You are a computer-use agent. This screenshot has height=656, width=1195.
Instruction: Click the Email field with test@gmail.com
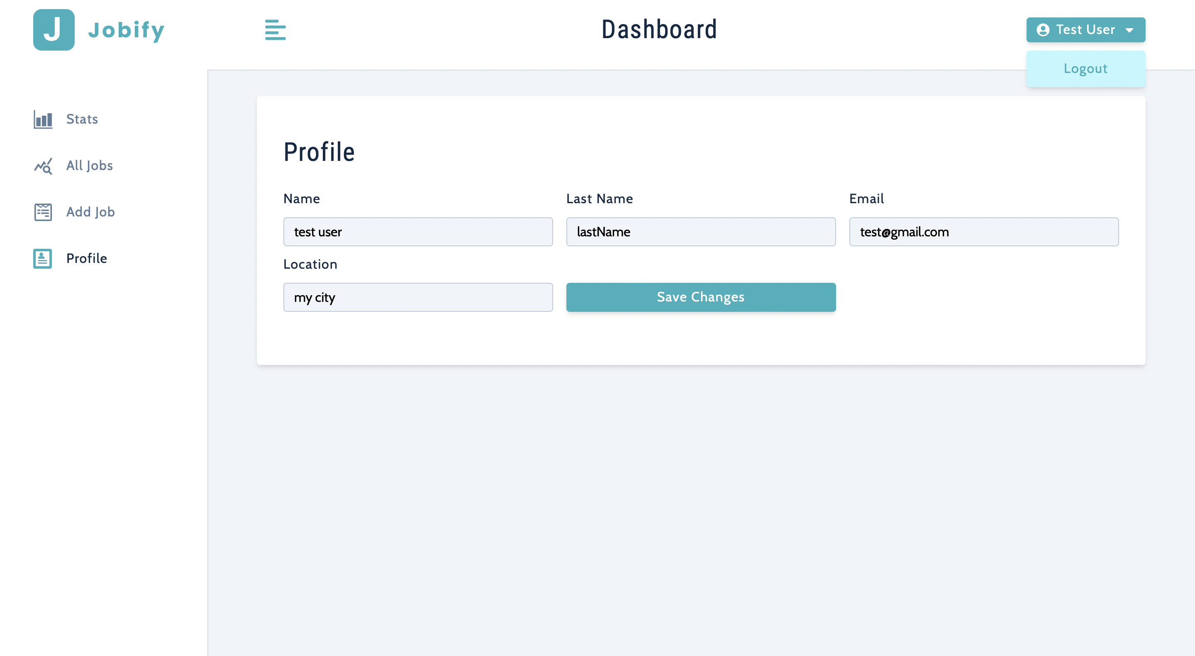pos(984,232)
